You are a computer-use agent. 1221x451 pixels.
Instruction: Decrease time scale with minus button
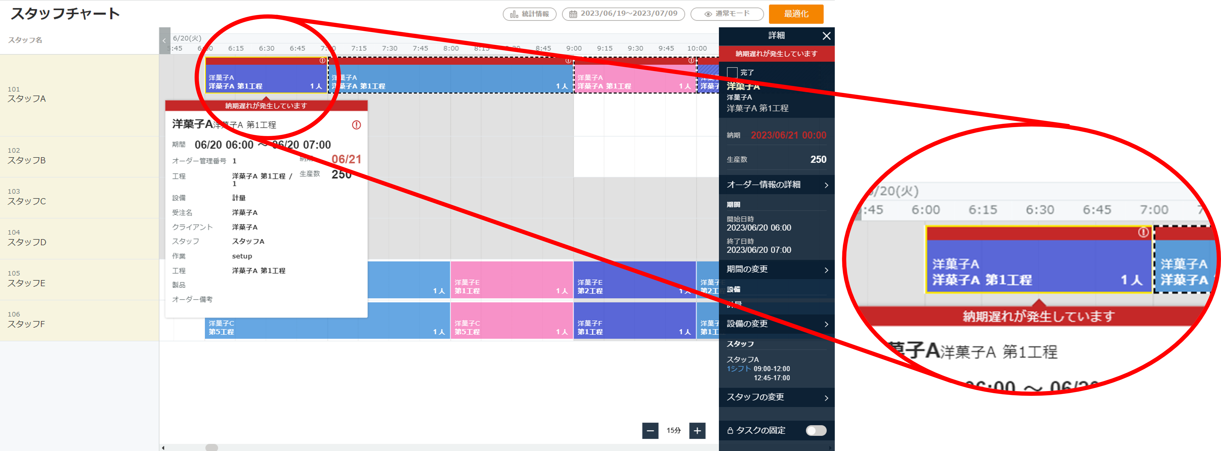(650, 431)
